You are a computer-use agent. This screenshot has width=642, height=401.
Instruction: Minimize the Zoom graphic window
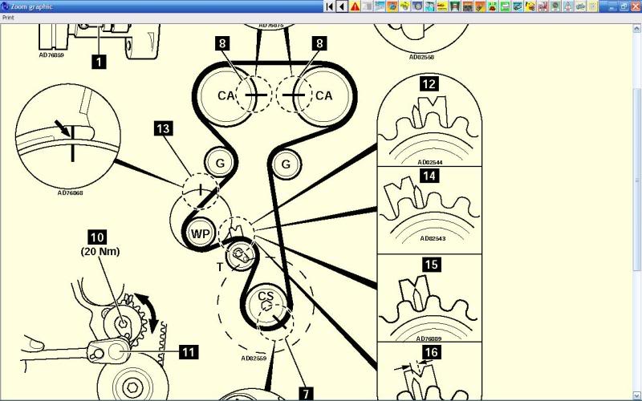pyautogui.click(x=612, y=6)
